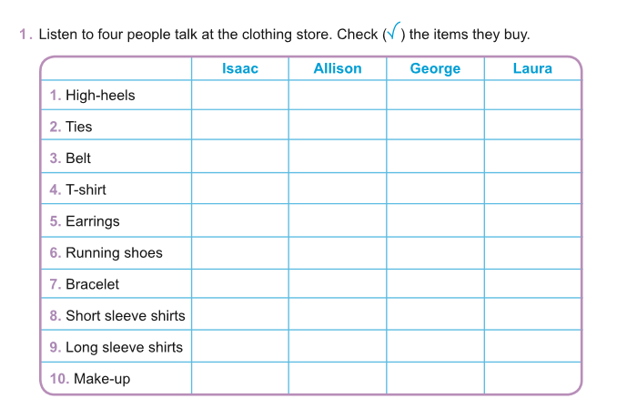The height and width of the screenshot is (409, 627).
Task: Select the Allison column header
Action: [337, 68]
